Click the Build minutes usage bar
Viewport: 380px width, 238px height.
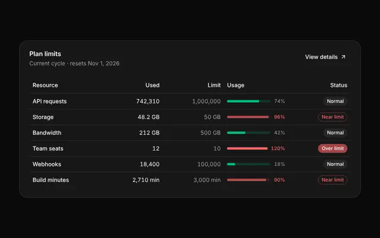tap(248, 180)
